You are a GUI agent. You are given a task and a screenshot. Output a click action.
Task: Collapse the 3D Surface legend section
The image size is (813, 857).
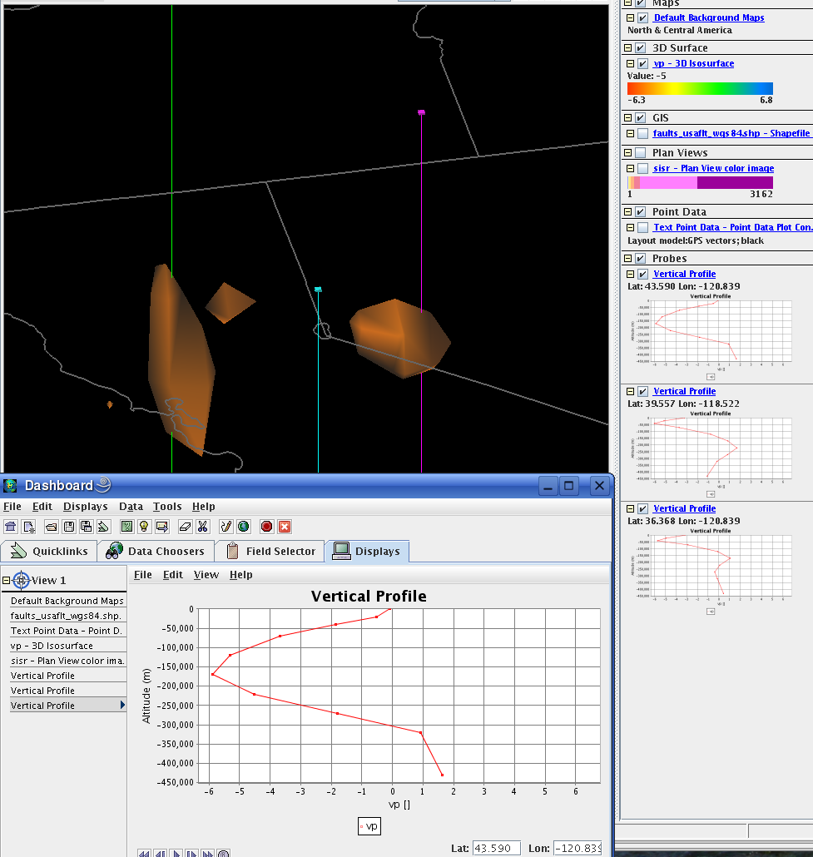coord(628,47)
